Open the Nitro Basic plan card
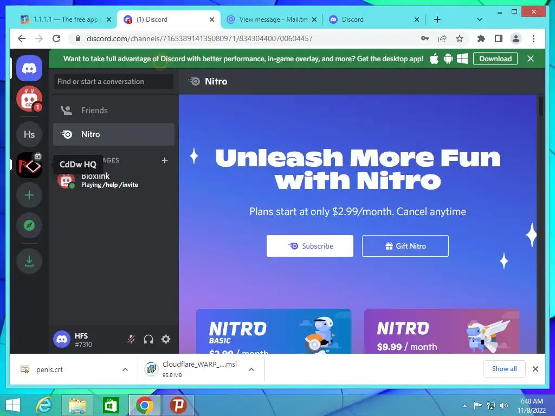Image resolution: width=555 pixels, height=416 pixels. (274, 331)
